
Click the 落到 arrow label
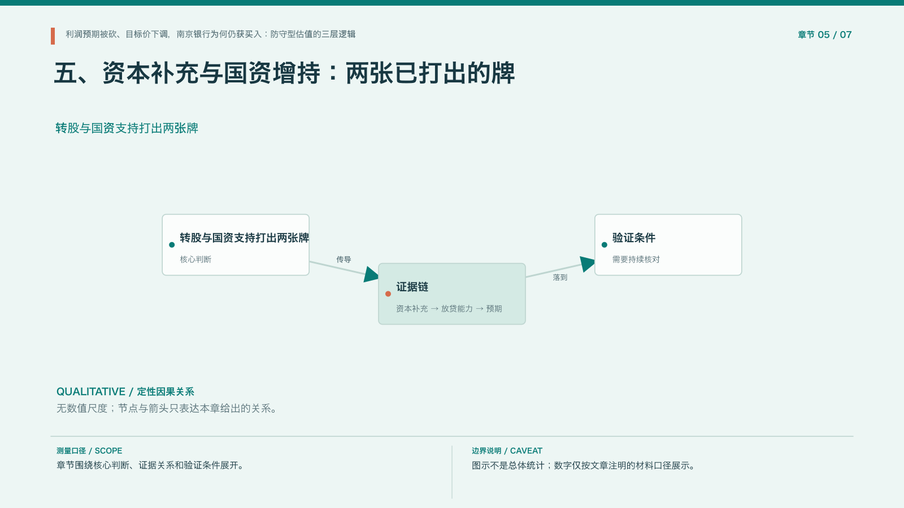pyautogui.click(x=560, y=278)
